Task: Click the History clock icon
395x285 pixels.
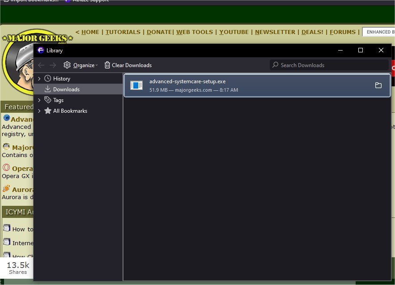Action: coord(47,78)
